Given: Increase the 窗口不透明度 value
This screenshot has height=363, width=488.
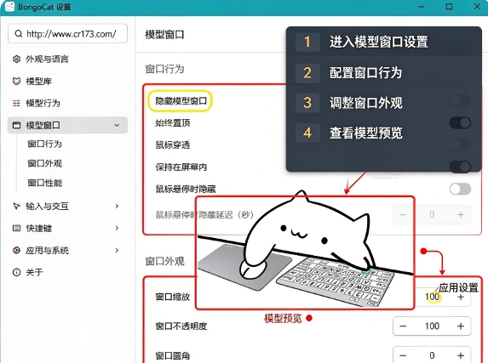Looking at the screenshot, I should pyautogui.click(x=461, y=326).
